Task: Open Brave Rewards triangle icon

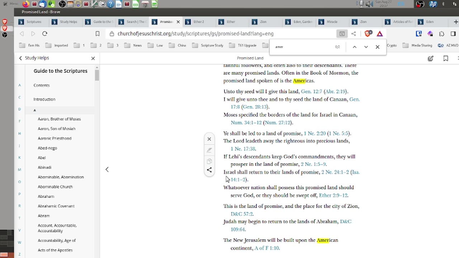Action: [x=380, y=34]
